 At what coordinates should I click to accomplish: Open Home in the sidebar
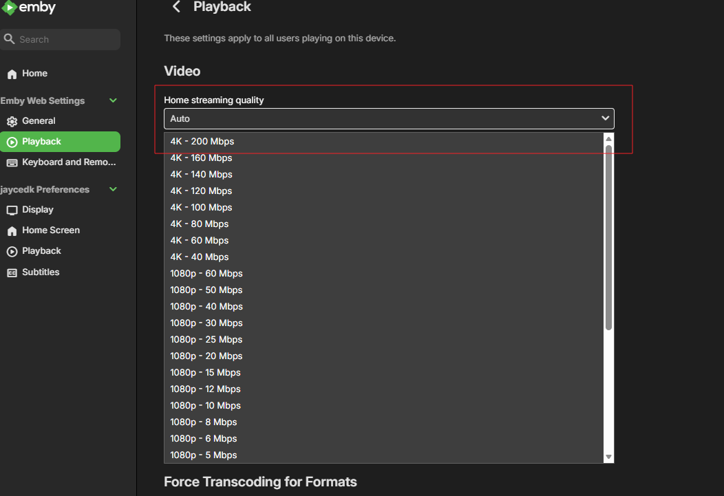(60, 74)
